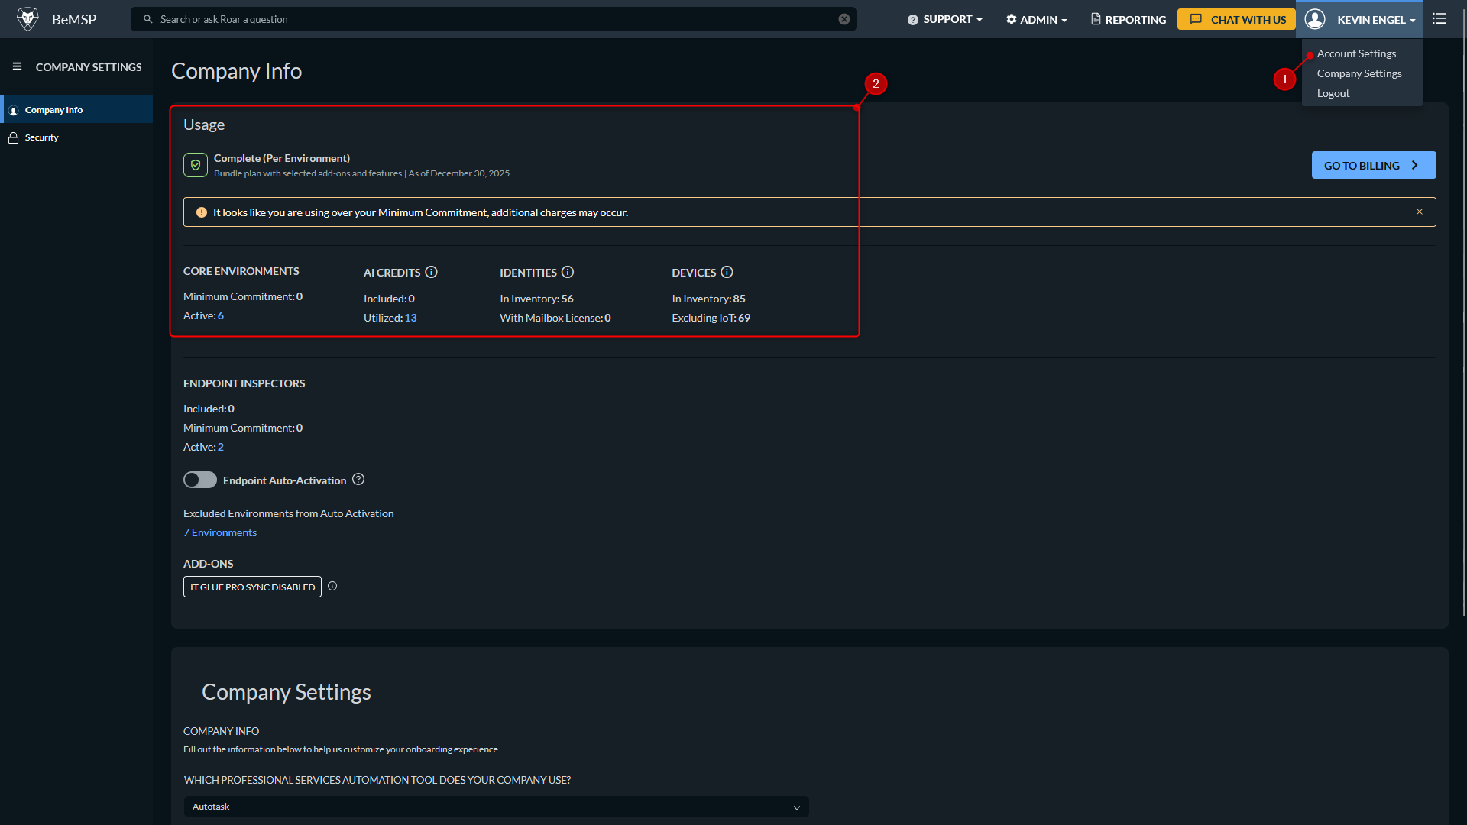Click the Identities info icon
The image size is (1467, 825).
click(568, 272)
